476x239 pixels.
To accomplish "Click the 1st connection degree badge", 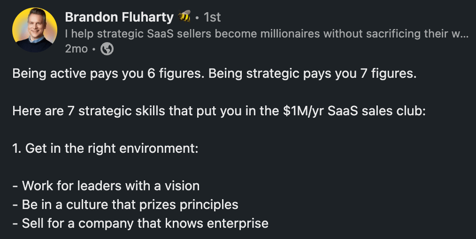I will pos(212,17).
